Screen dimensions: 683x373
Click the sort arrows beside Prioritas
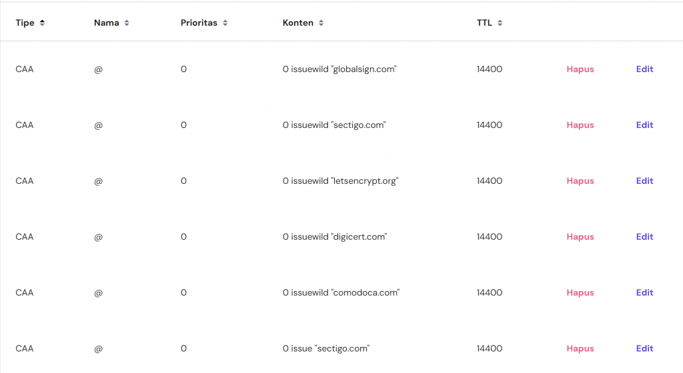(225, 23)
